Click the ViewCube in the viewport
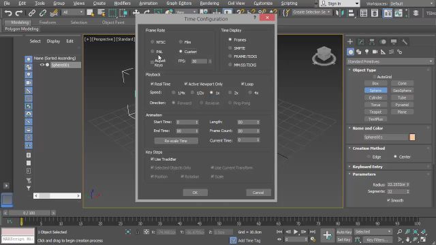Screen dimensions: 436x245 324,55
